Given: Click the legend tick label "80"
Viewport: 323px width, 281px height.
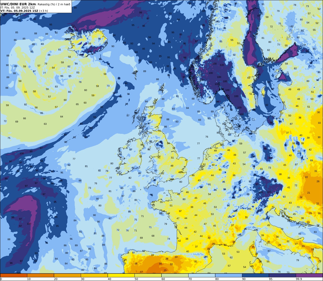Looking at the screenshot, I should (x=217, y=279).
